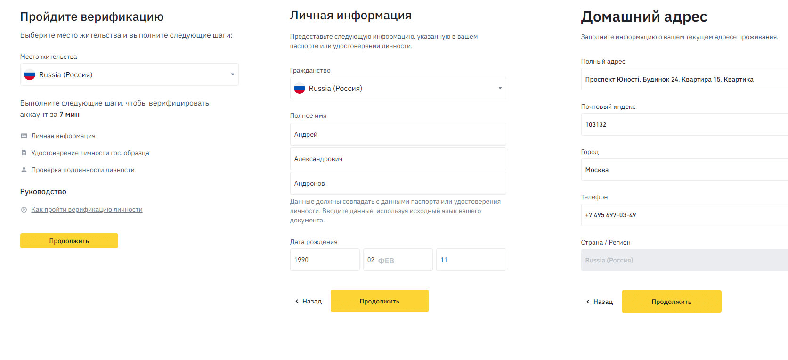Screen dimensions: 788x360
Task: Click the Личная информация step icon
Action: (x=24, y=136)
